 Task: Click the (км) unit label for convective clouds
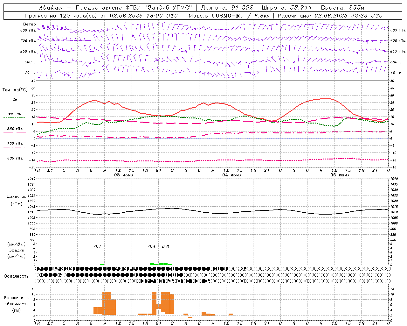(17, 310)
